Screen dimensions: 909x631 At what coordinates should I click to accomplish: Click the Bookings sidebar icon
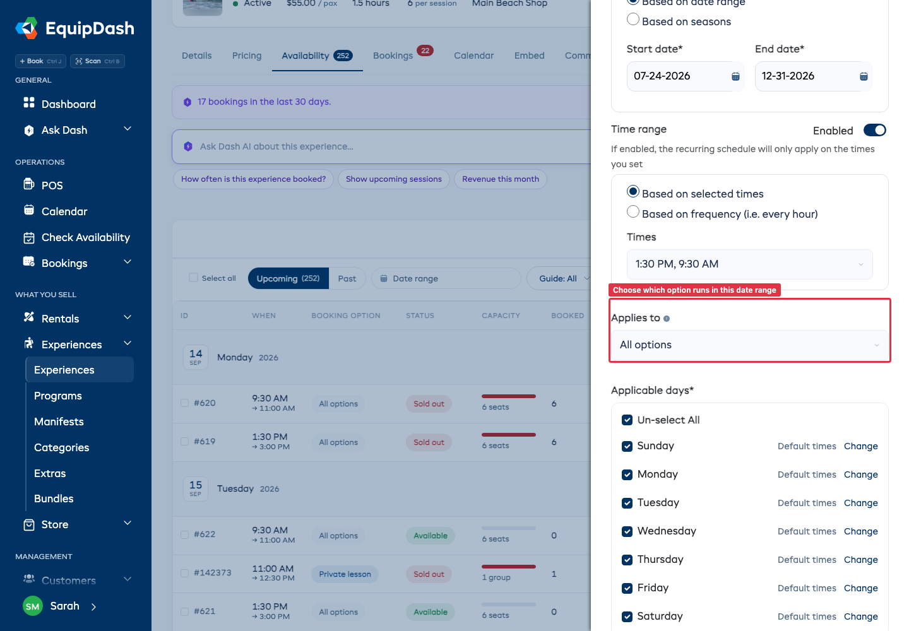click(29, 262)
